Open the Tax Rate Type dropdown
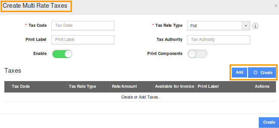Viewport: 279px width, 128px height. (218, 26)
